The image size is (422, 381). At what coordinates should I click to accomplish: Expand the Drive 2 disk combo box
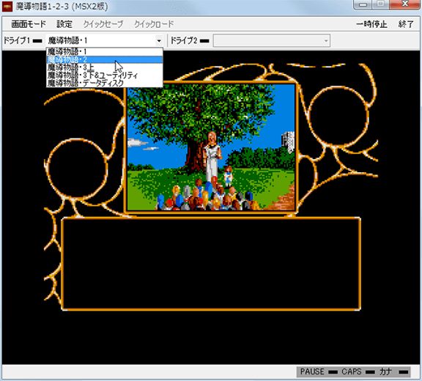[272, 41]
